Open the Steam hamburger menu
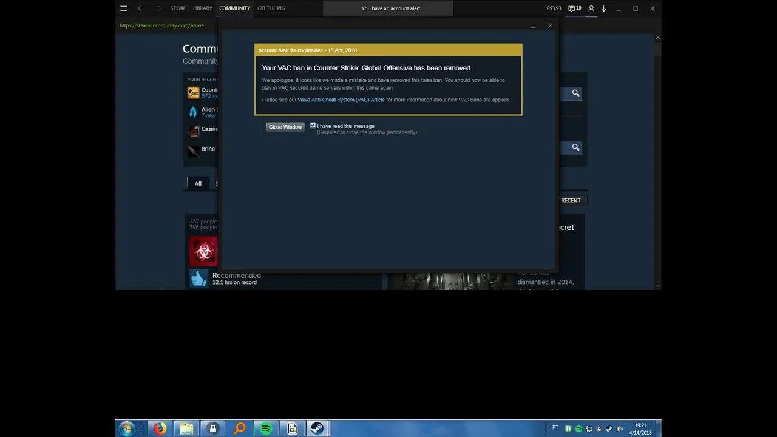The image size is (777, 437). point(124,8)
